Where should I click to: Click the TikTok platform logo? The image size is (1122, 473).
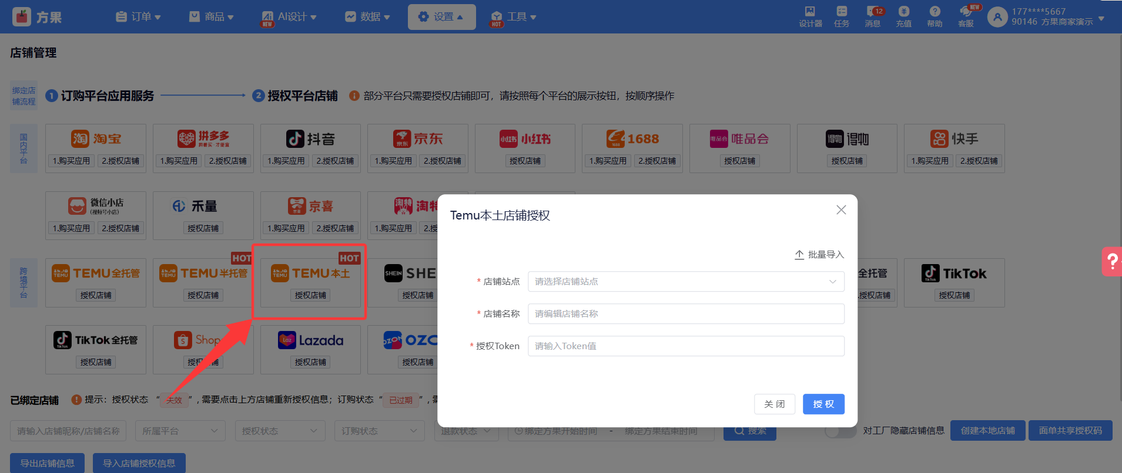click(954, 273)
